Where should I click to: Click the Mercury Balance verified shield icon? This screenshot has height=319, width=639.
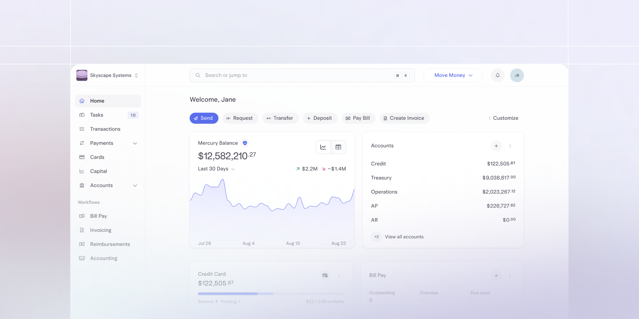(245, 143)
